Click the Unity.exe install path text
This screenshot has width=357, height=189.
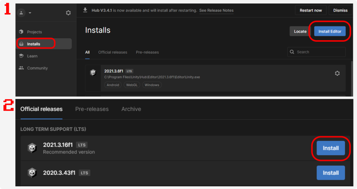click(152, 77)
